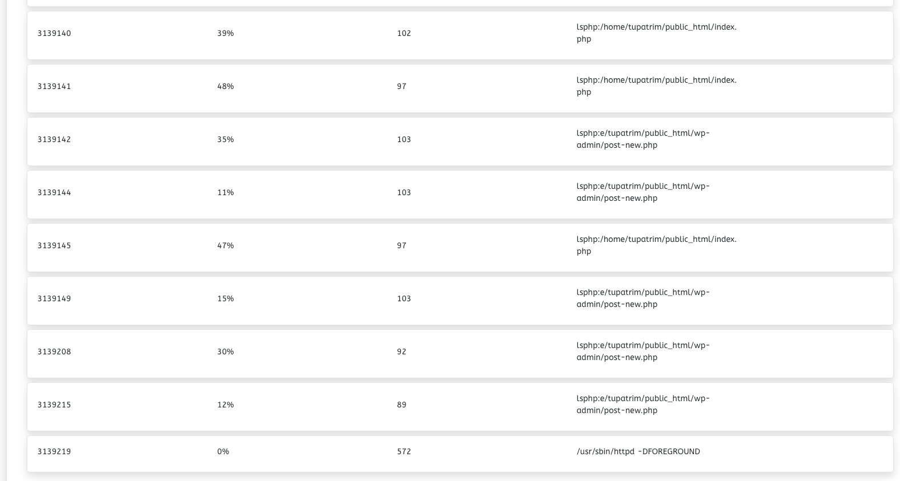904x481 pixels.
Task: Click the 0% CPU value in httpd row
Action: 223,451
